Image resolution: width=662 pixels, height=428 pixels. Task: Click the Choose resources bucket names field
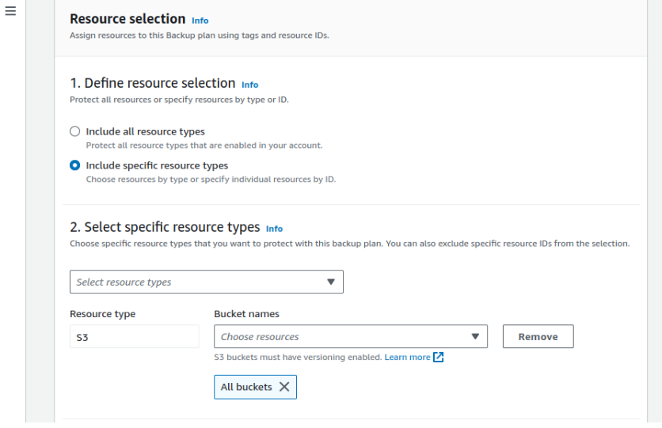pos(351,336)
